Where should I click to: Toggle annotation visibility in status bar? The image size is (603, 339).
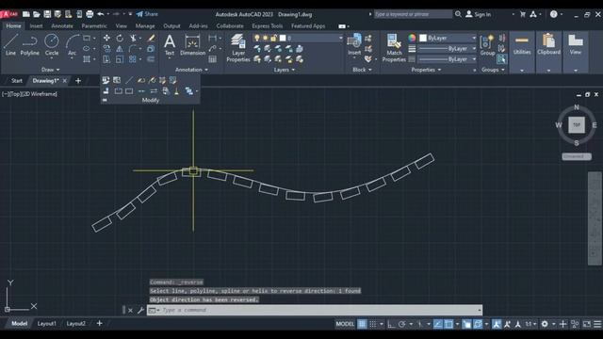[x=497, y=324]
